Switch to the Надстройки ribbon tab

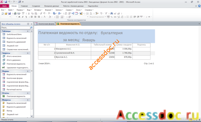point(93,6)
